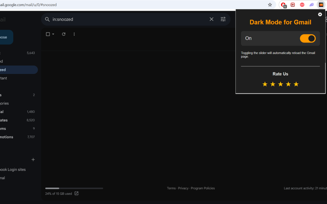
Task: View Gmail's Privacy policy link
Action: coord(183,188)
